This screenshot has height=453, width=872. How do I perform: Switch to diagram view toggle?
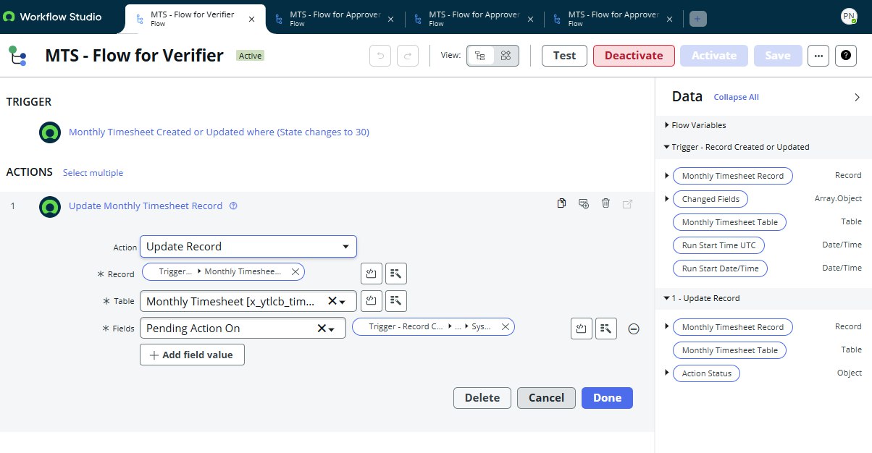coord(506,56)
